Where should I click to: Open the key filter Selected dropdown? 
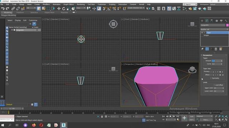[x=204, y=116]
